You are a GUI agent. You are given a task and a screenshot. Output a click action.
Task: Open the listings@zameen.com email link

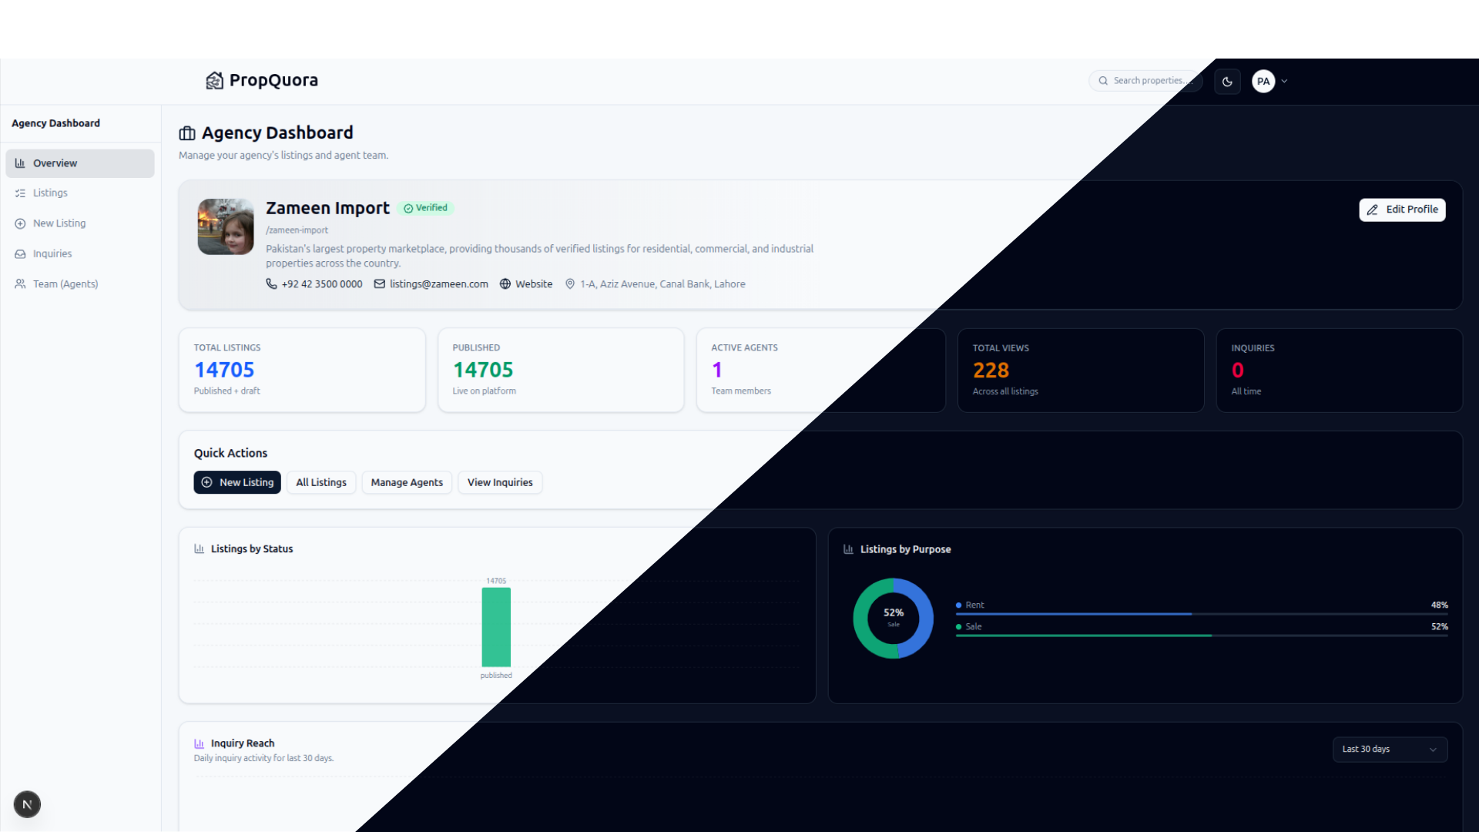click(438, 283)
